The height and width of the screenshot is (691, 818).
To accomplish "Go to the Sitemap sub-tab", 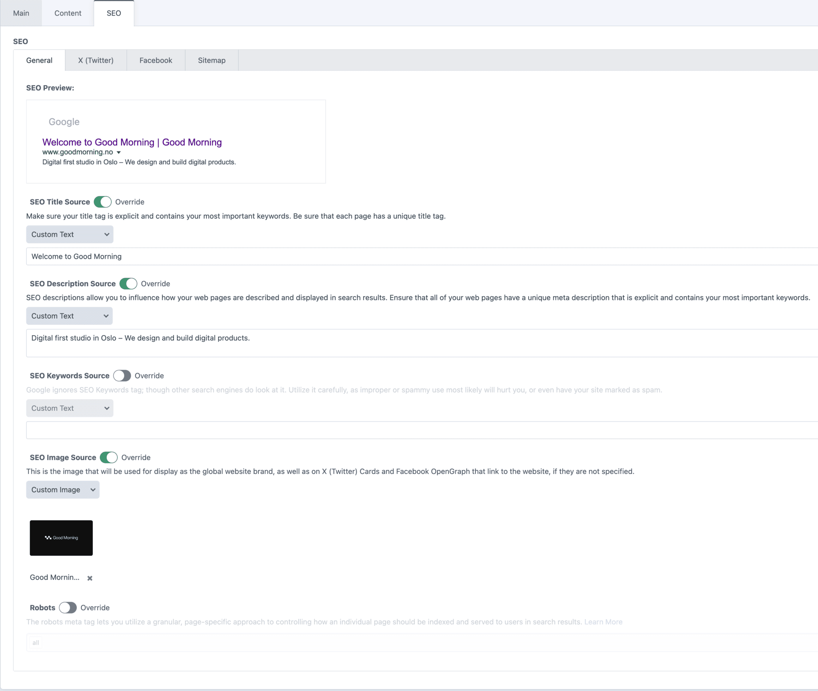I will point(212,60).
